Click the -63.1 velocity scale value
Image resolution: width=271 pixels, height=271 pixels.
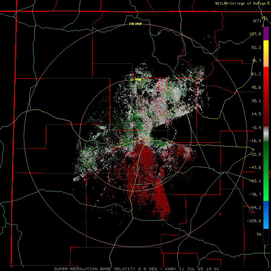255,181
